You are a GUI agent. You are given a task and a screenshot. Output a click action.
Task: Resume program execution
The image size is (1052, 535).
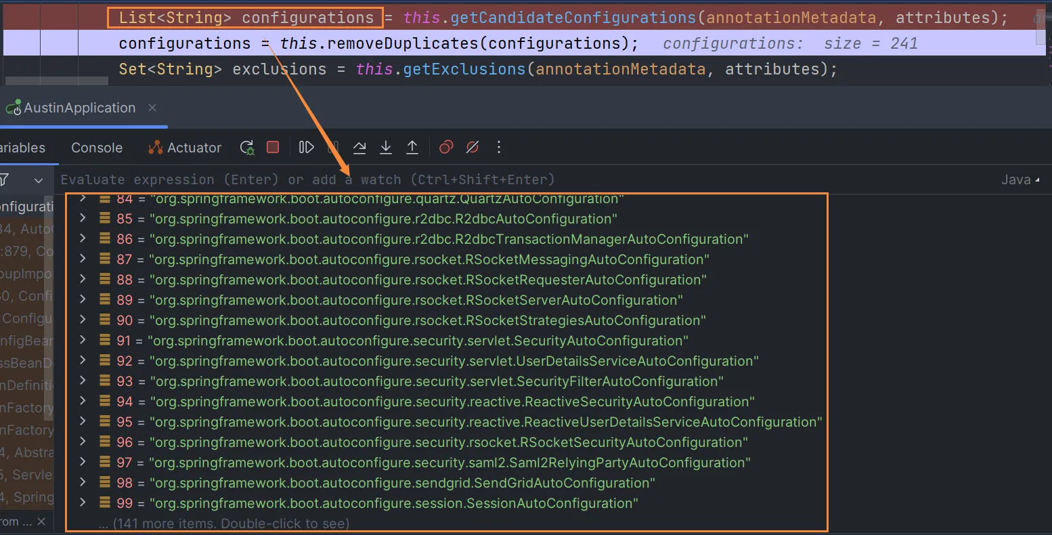pos(306,148)
